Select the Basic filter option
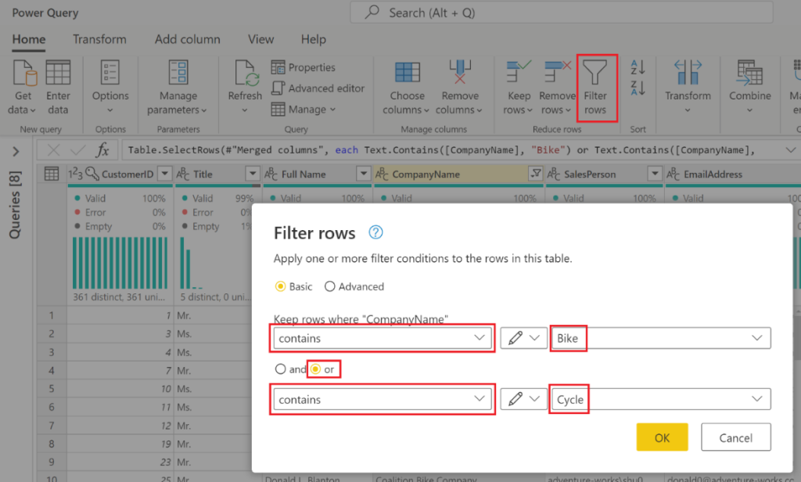The image size is (801, 482). click(281, 286)
